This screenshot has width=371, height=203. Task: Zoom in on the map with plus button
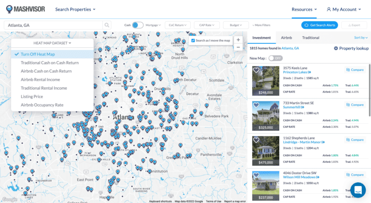click(238, 40)
